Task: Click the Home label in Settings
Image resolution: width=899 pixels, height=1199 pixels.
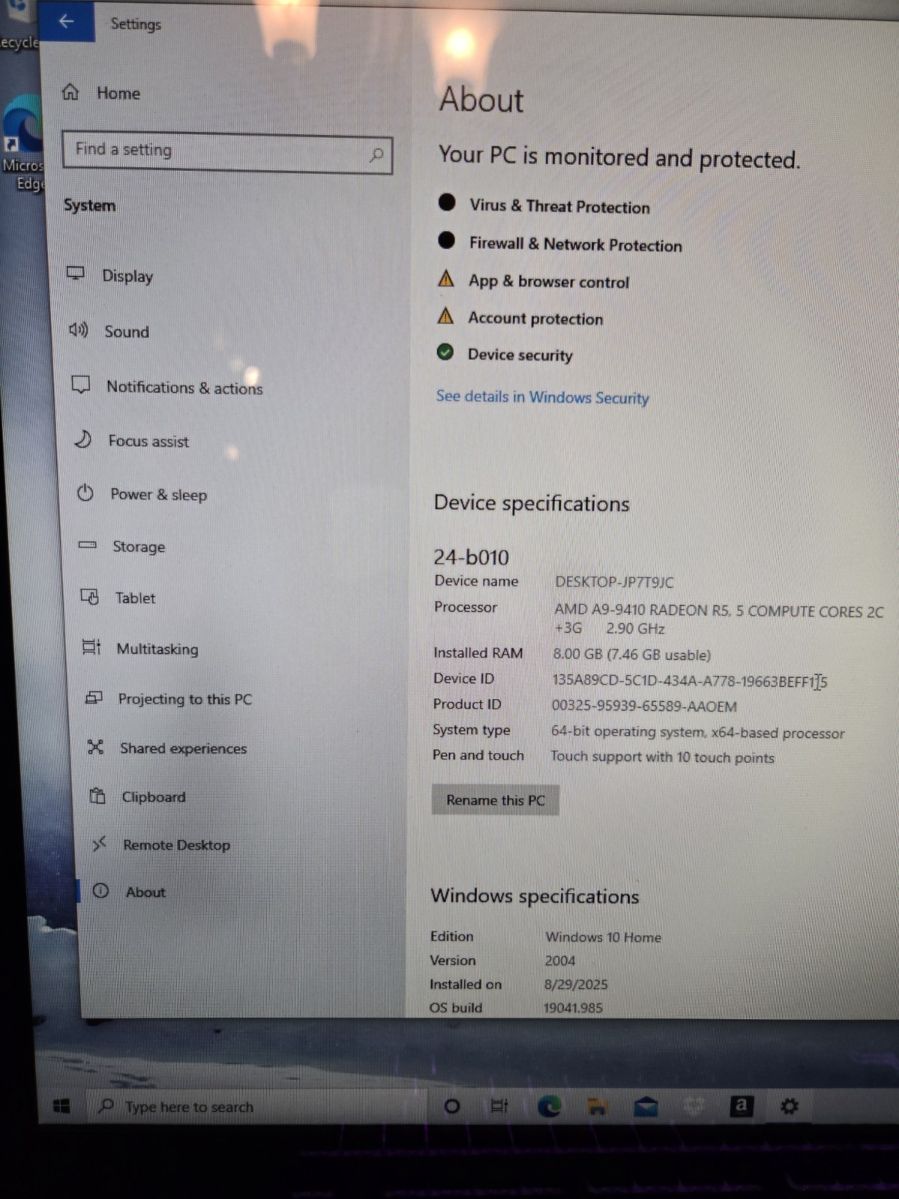Action: (118, 93)
